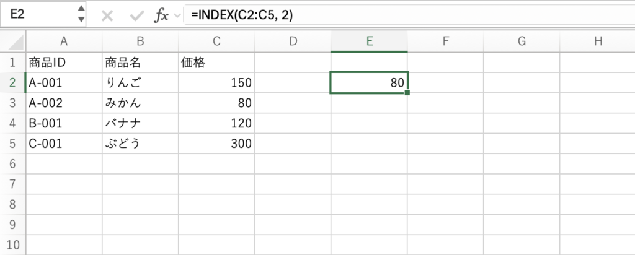Click the price cell showing 300
The height and width of the screenshot is (255, 635).
pyautogui.click(x=216, y=144)
